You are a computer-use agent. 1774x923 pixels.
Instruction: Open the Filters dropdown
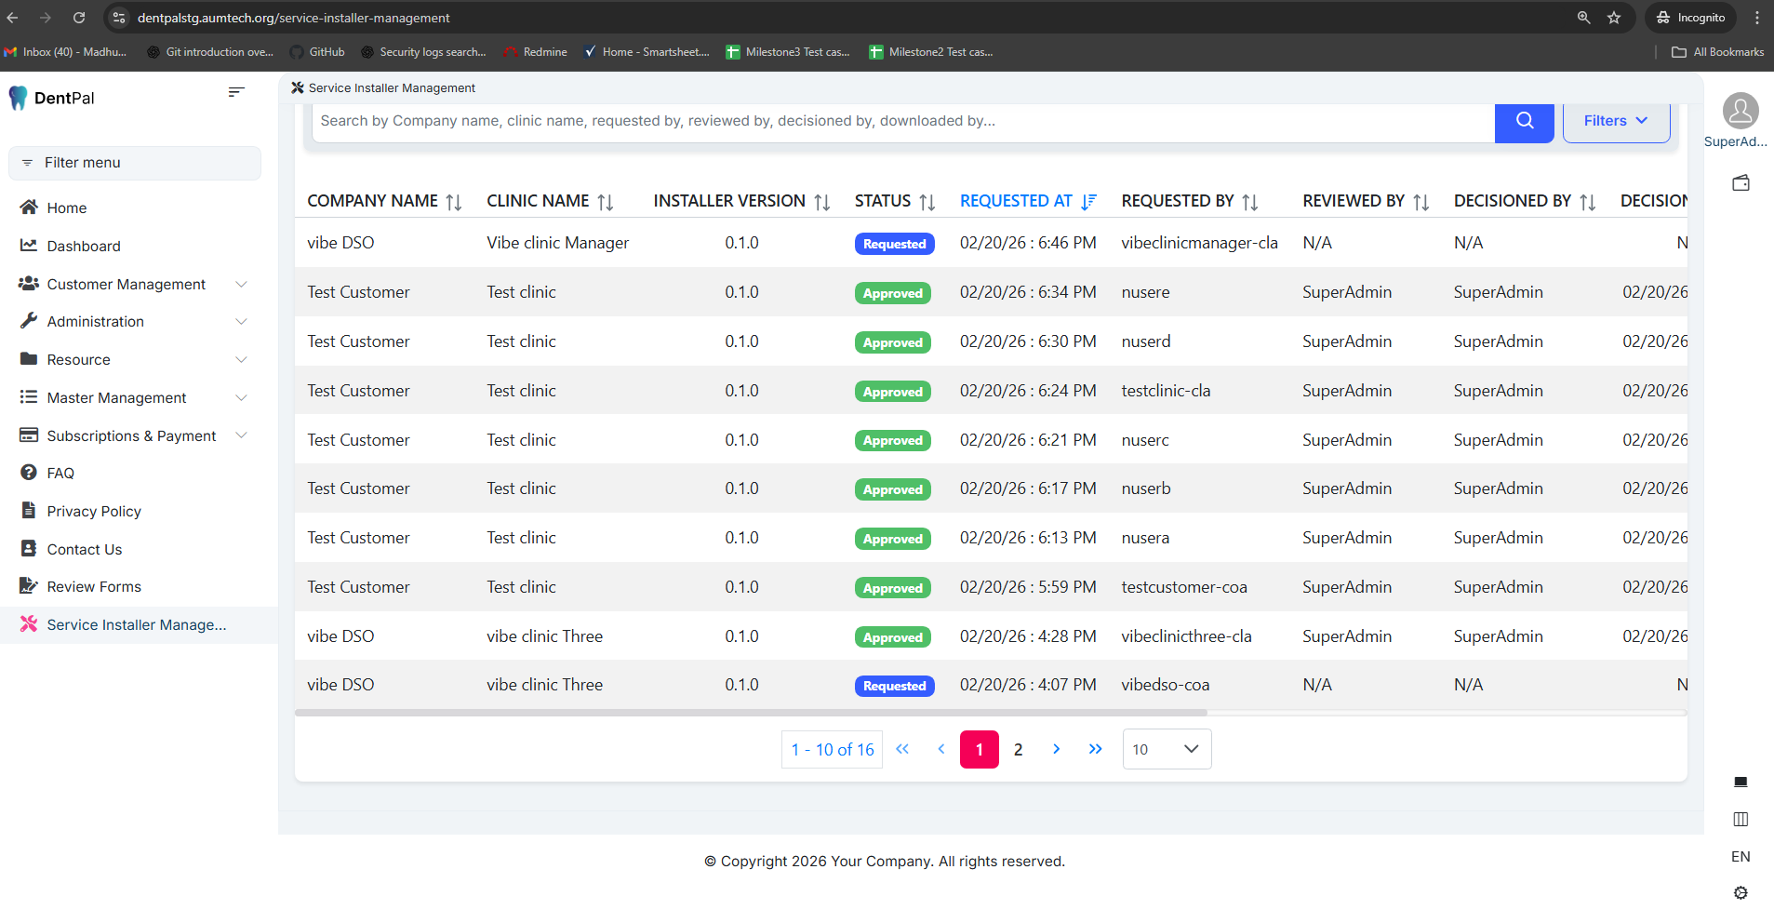pos(1615,121)
